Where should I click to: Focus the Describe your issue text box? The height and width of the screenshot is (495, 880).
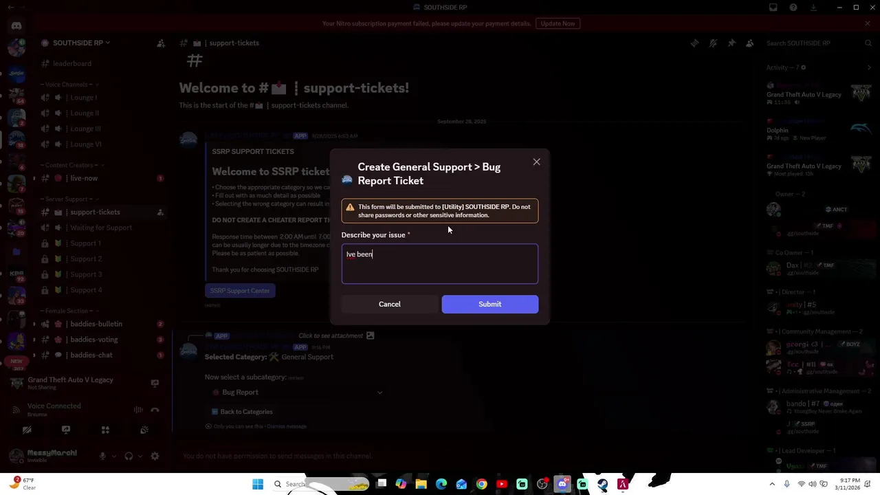coord(439,264)
